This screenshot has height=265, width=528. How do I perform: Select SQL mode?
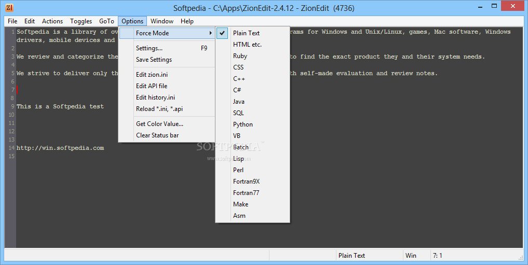point(252,113)
